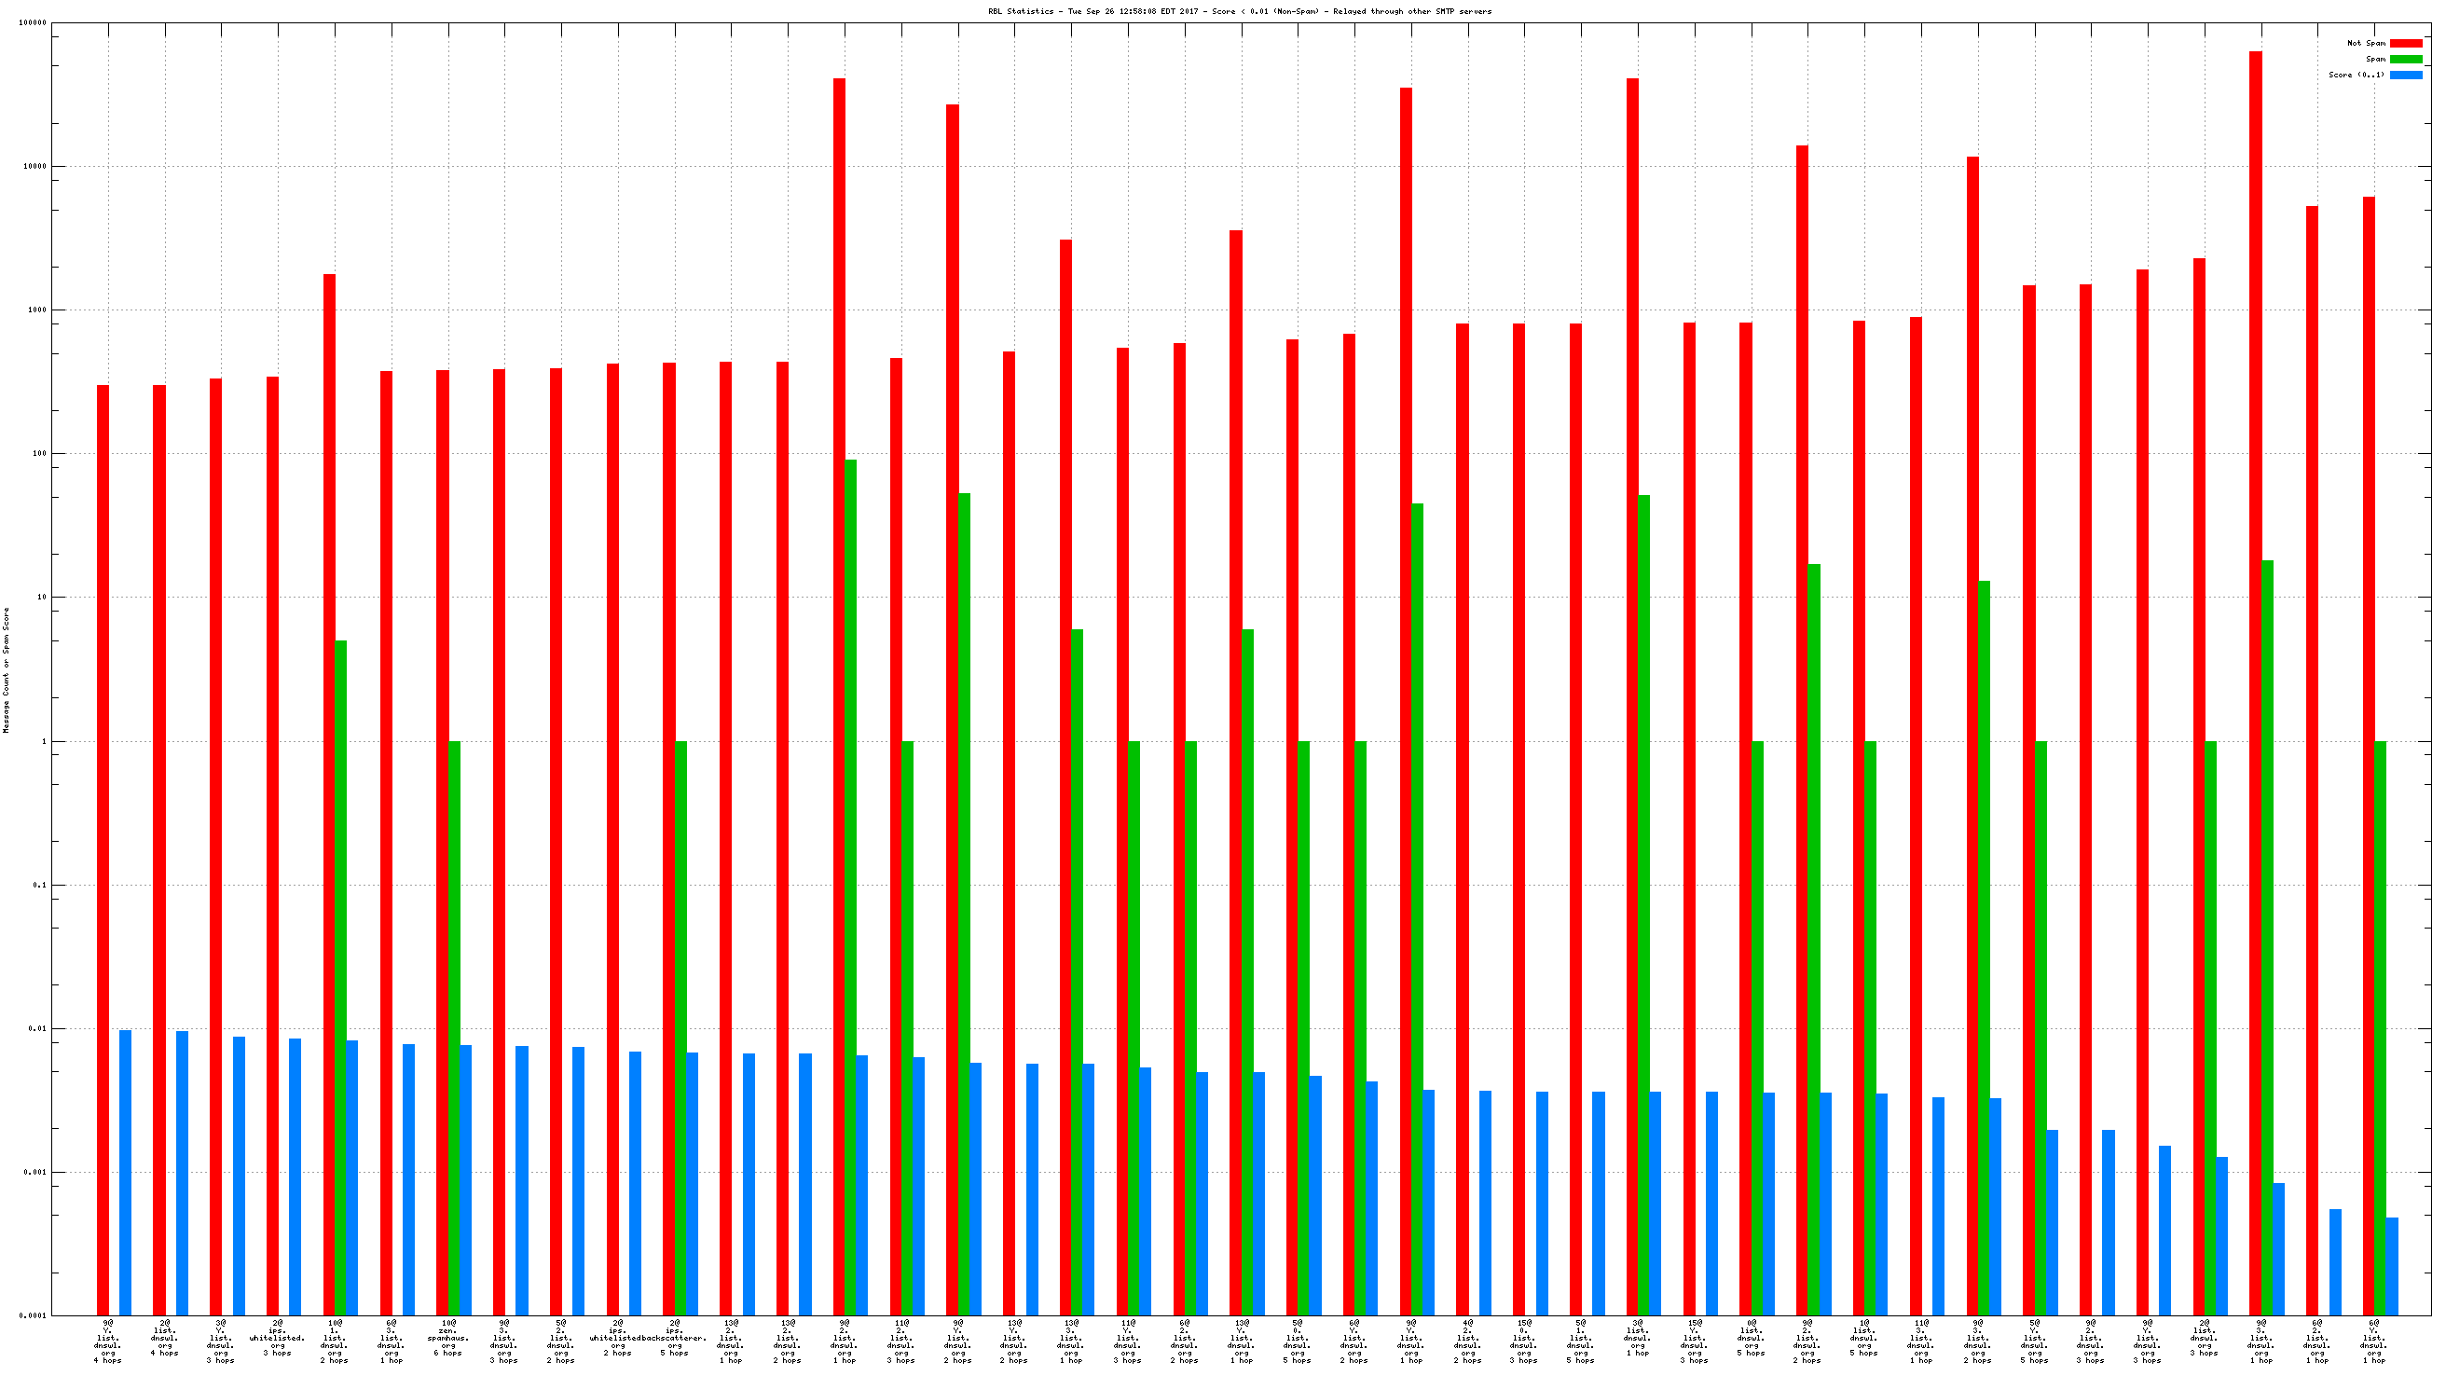Click the green Spam legend swatch

pyautogui.click(x=2405, y=59)
